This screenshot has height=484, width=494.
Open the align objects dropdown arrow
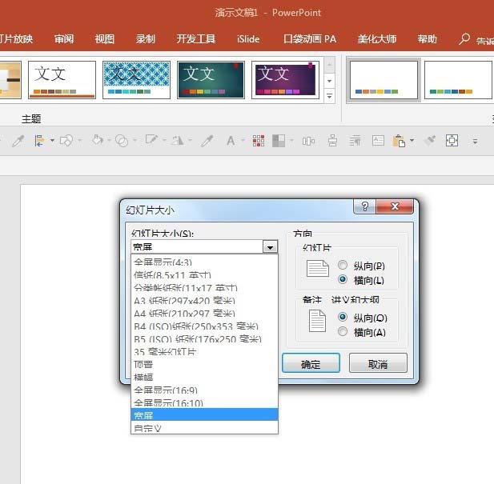(x=52, y=140)
